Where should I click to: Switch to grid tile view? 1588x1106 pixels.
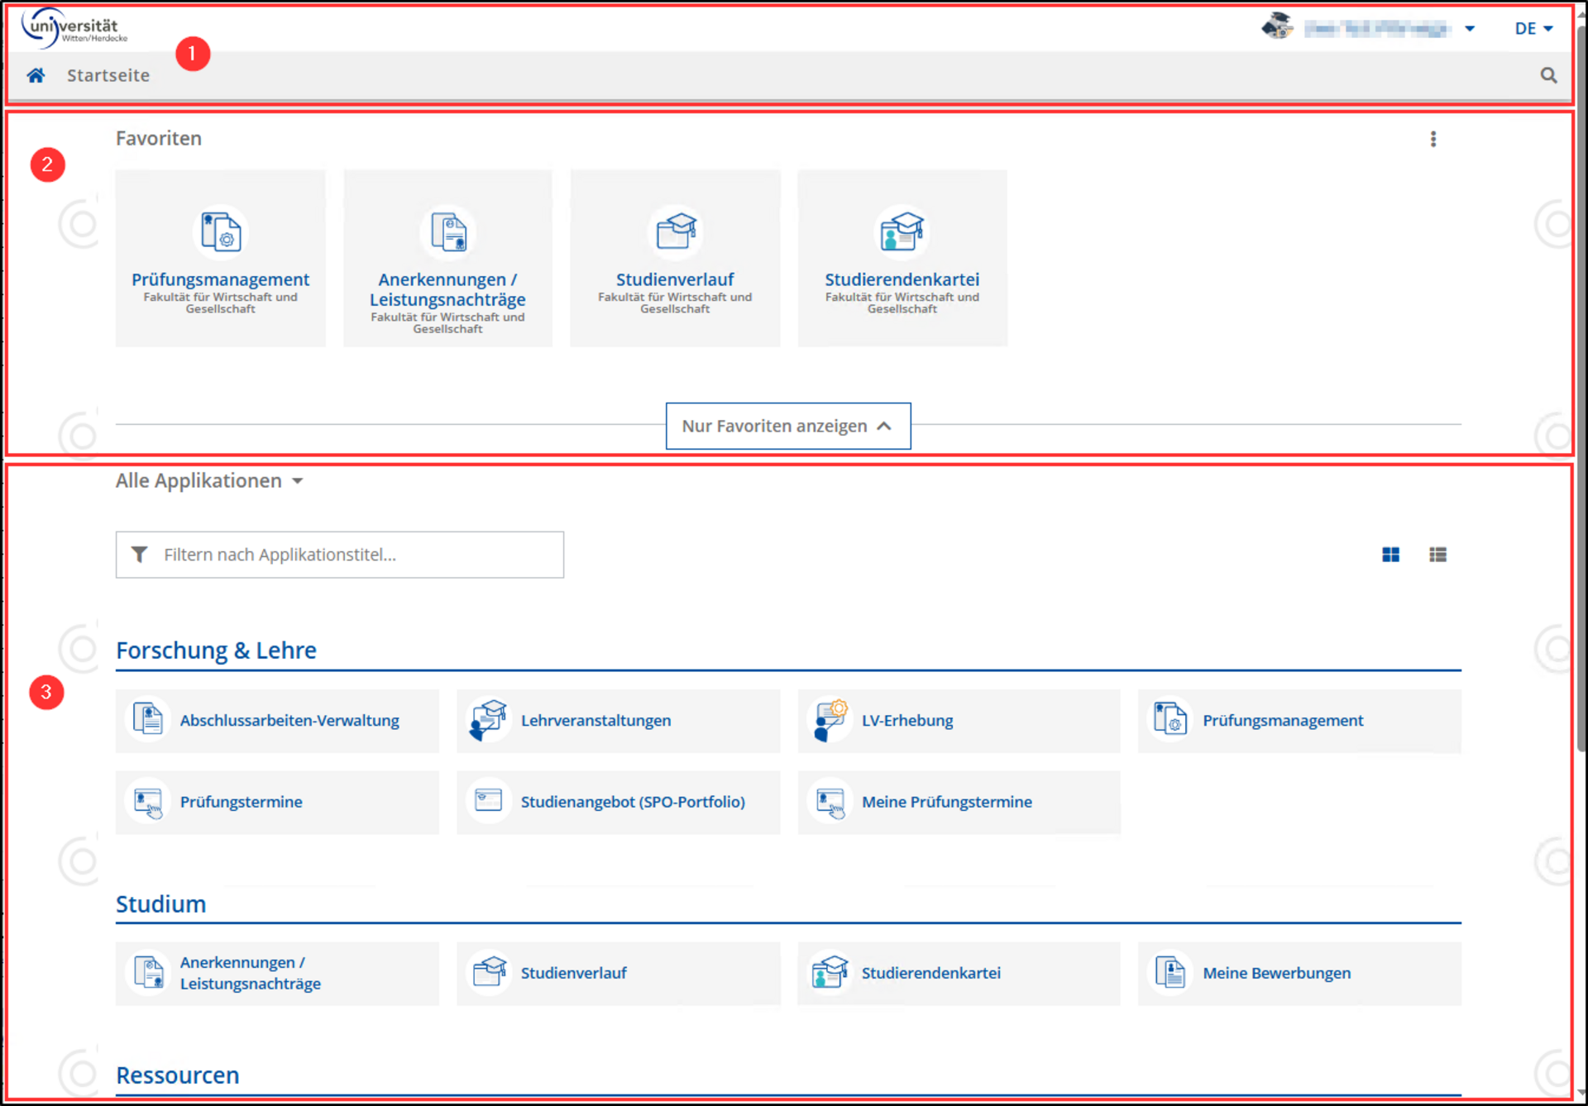pos(1390,555)
